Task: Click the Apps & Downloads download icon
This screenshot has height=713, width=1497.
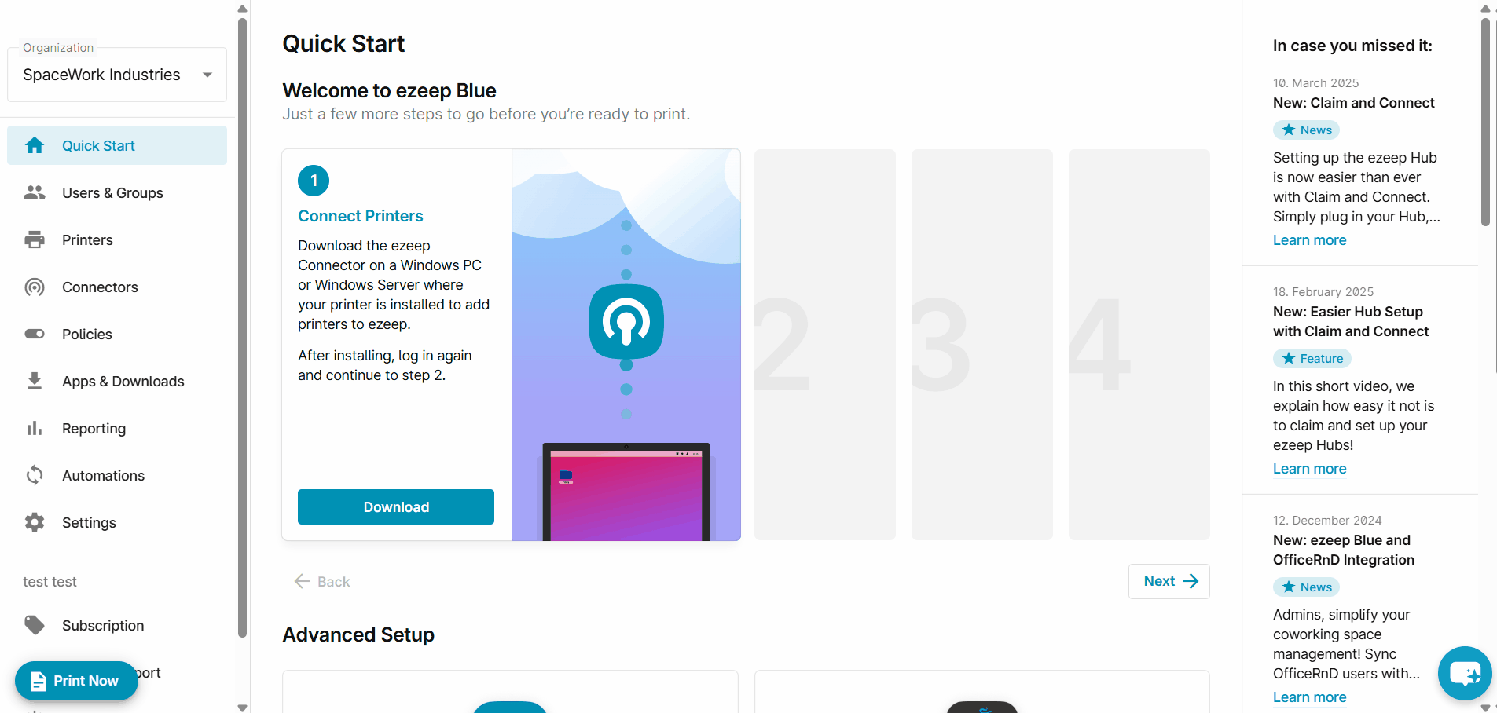Action: click(x=35, y=381)
